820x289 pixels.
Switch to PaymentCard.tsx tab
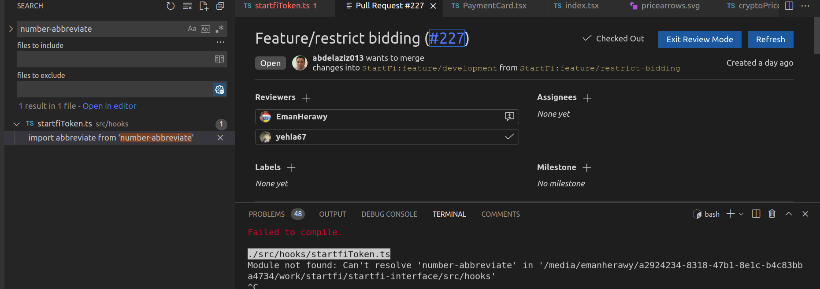point(494,6)
